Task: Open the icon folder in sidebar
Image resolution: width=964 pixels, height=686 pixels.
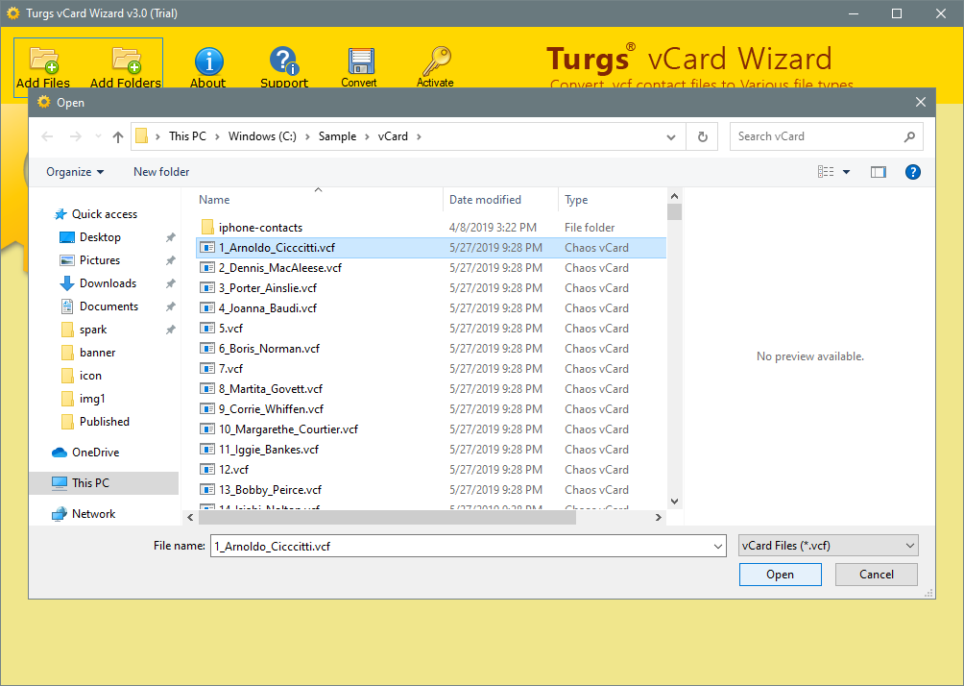Action: click(x=90, y=376)
